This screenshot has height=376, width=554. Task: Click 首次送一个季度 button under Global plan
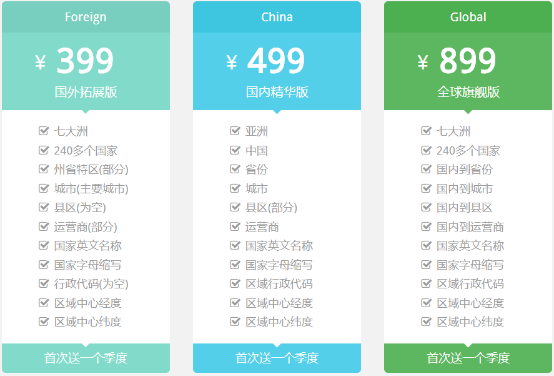tap(468, 358)
